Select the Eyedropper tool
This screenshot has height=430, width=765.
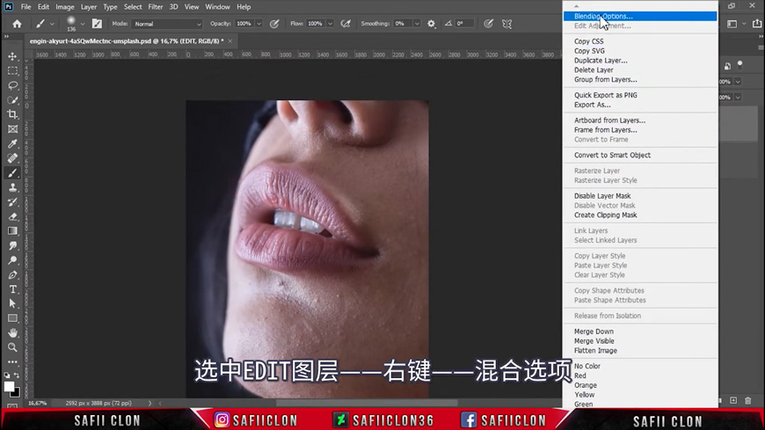tap(12, 143)
